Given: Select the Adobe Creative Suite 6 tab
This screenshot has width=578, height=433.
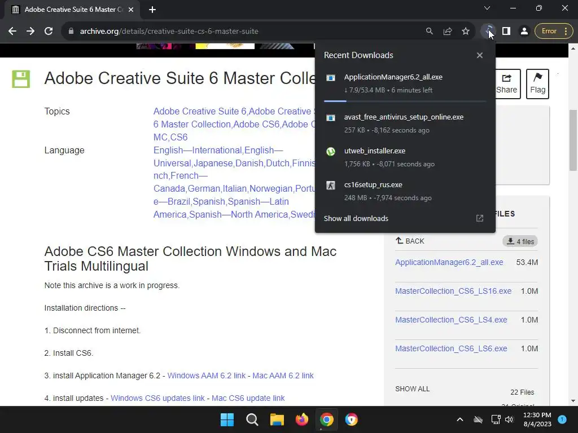Looking at the screenshot, I should coord(72,10).
